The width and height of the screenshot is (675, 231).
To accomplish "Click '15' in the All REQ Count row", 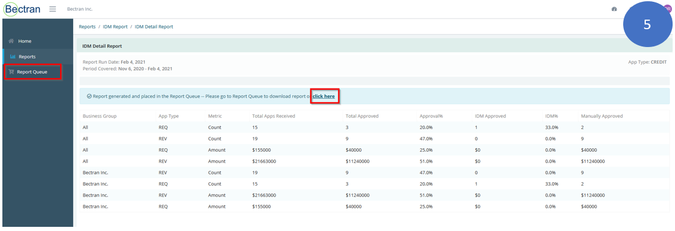I will [x=255, y=127].
